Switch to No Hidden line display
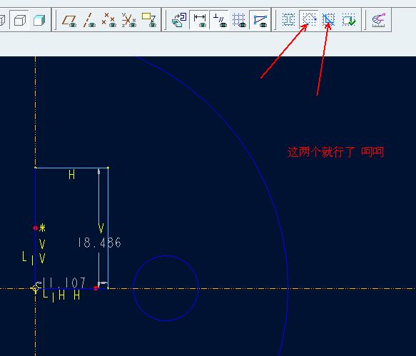The height and width of the screenshot is (356, 416). [19, 20]
